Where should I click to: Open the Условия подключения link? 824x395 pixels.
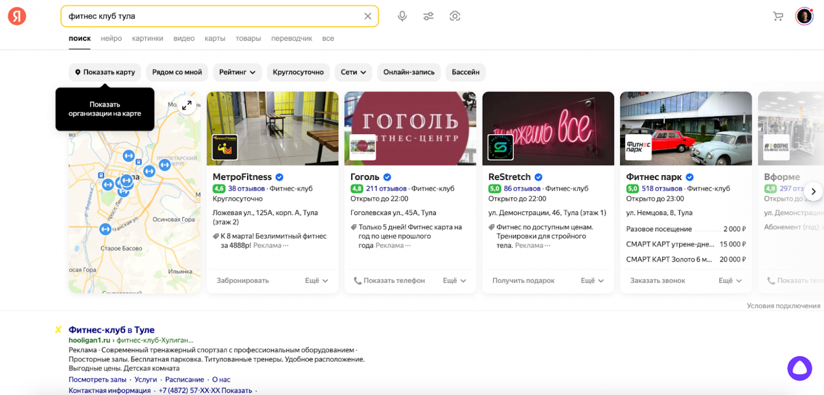coord(783,306)
